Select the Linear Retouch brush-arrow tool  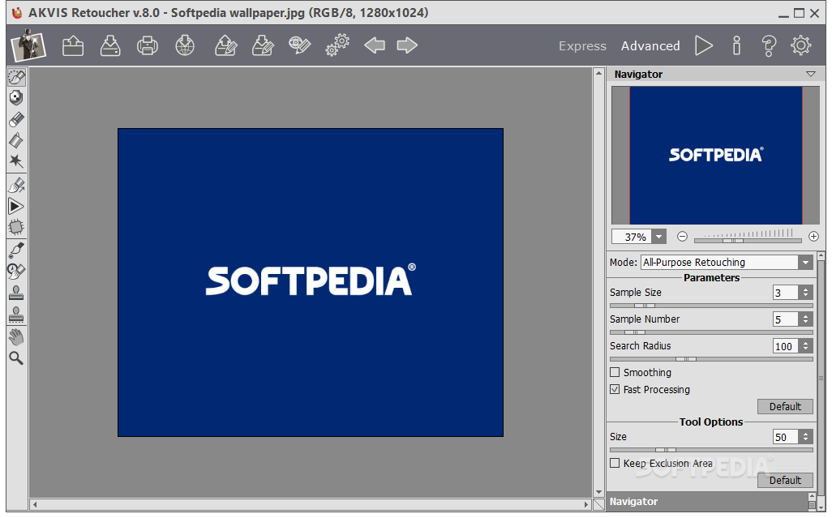tap(16, 185)
